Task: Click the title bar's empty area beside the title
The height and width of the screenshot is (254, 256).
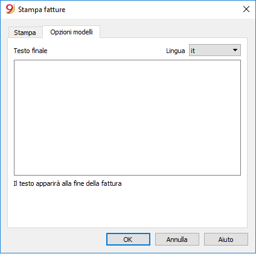Action: (153, 9)
